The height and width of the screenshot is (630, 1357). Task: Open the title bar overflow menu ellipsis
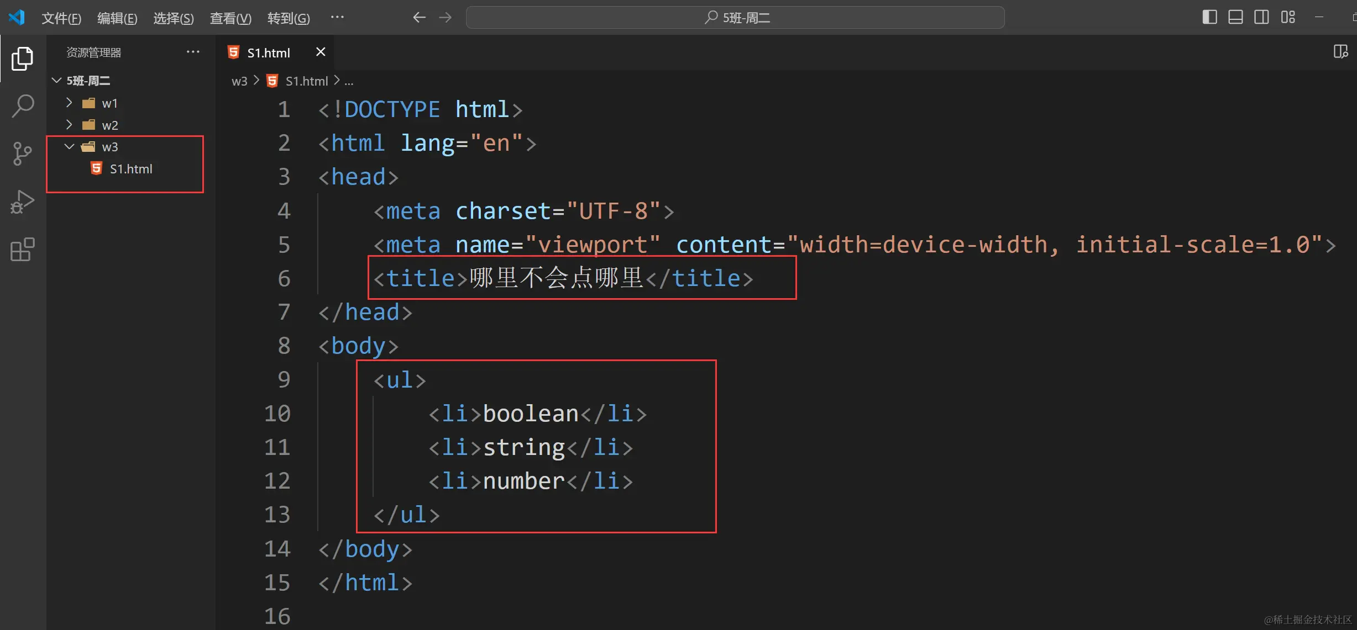tap(337, 17)
